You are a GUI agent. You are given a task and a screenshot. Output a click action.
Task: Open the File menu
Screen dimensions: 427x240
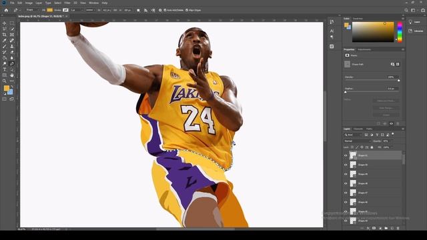(12, 3)
